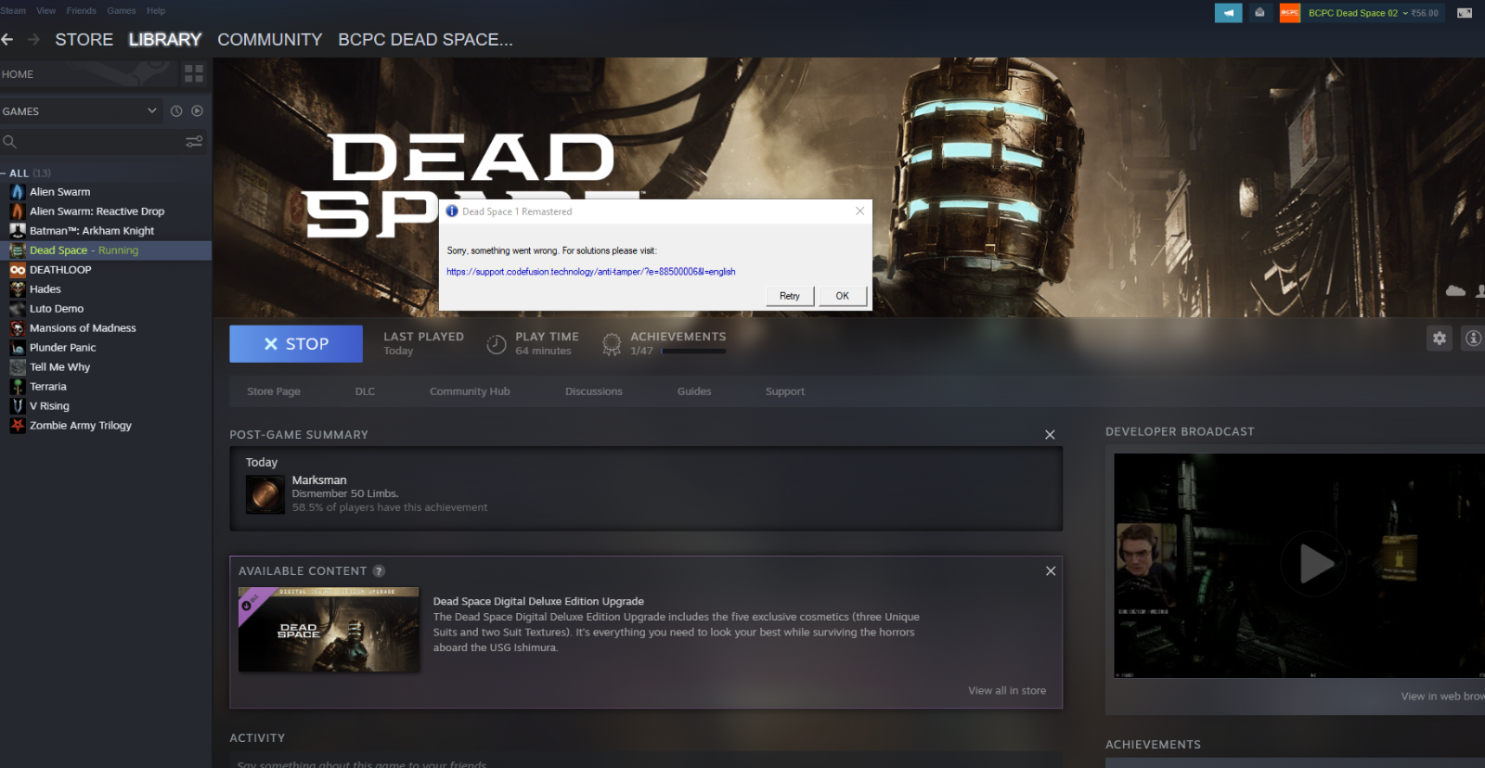Expand the Games filter dropdown

(152, 111)
